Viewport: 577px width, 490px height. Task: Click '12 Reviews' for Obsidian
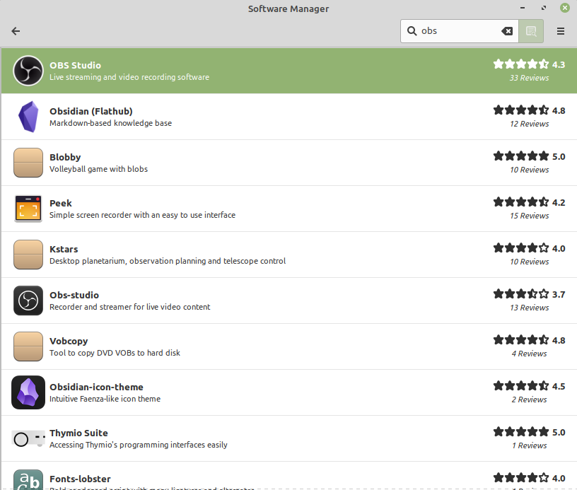point(529,124)
